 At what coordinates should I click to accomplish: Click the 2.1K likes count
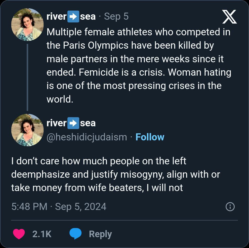click(x=42, y=234)
